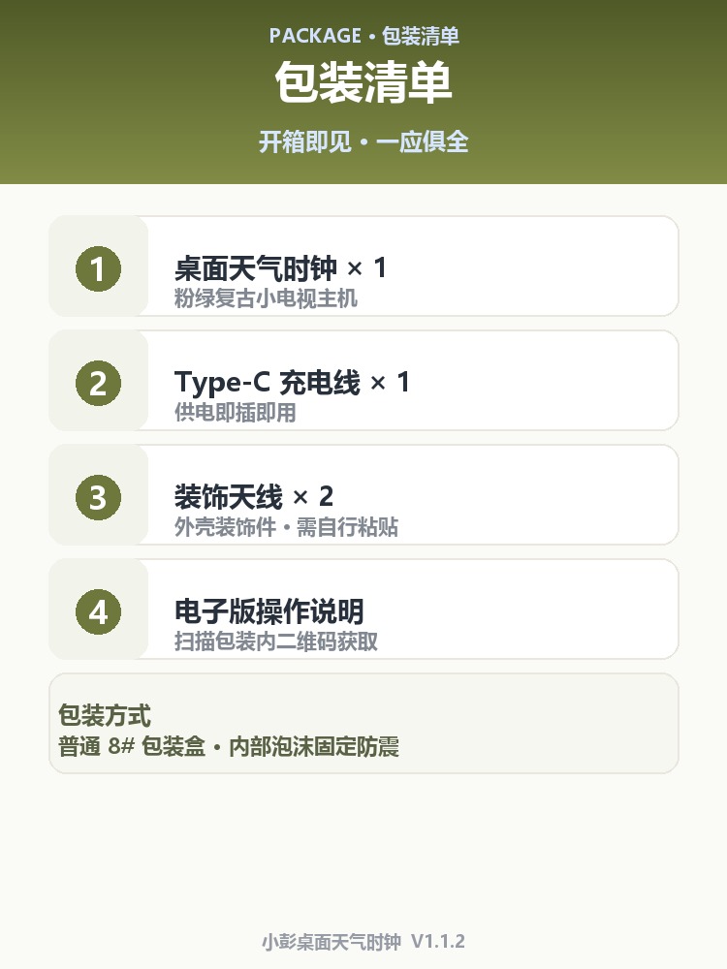Viewport: 727px width, 969px height.
Task: Click the 小彭桌面天气时钟 V1.1.2 footer text
Action: point(363,942)
